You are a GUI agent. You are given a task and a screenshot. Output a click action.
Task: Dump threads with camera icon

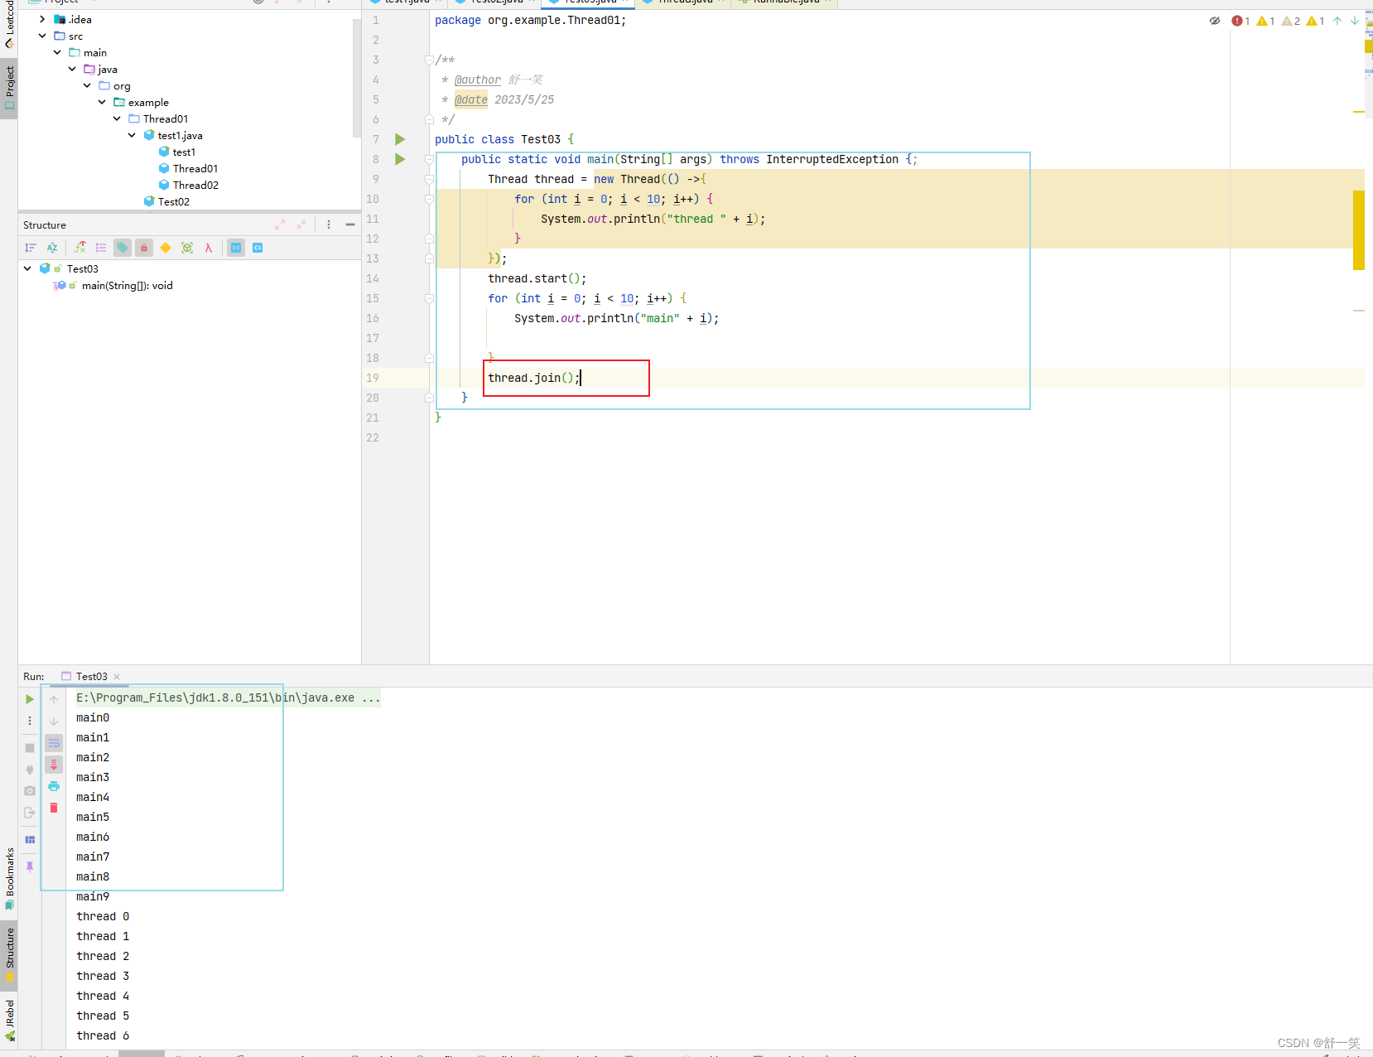click(x=30, y=791)
